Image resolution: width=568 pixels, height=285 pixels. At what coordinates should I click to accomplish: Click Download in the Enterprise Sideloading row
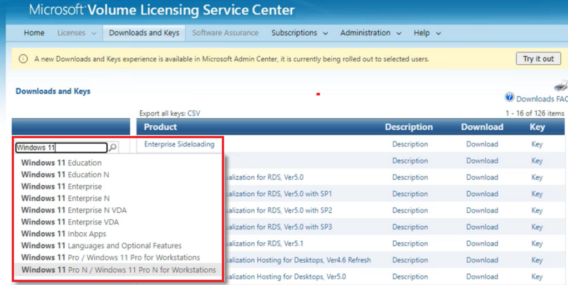click(x=482, y=144)
